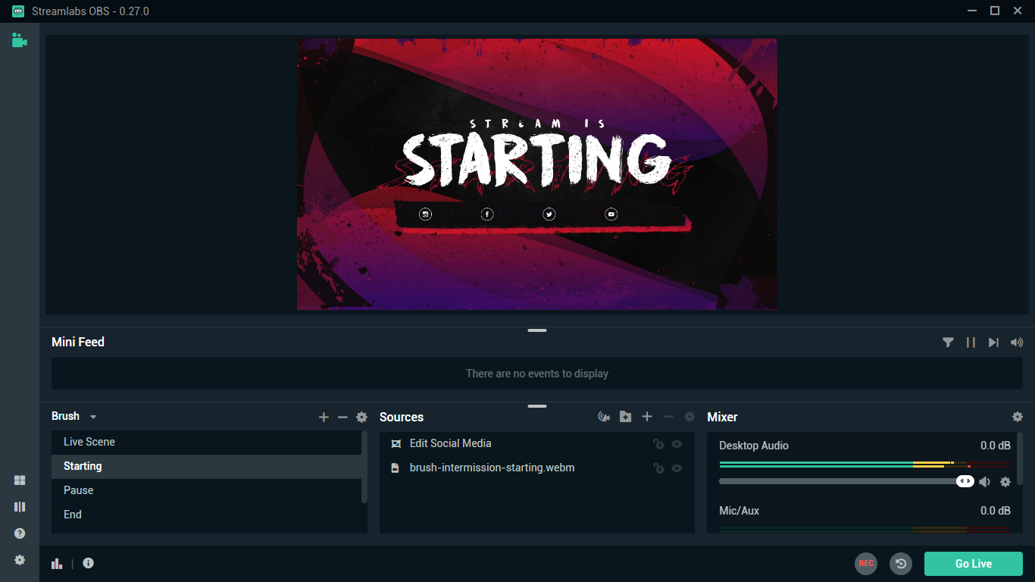Open the studio mode columns icon
This screenshot has height=582, width=1035.
20,507
